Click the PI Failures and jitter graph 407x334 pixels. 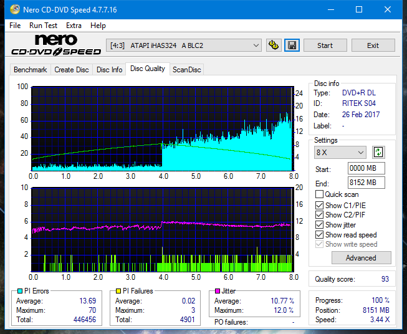[x=163, y=230]
